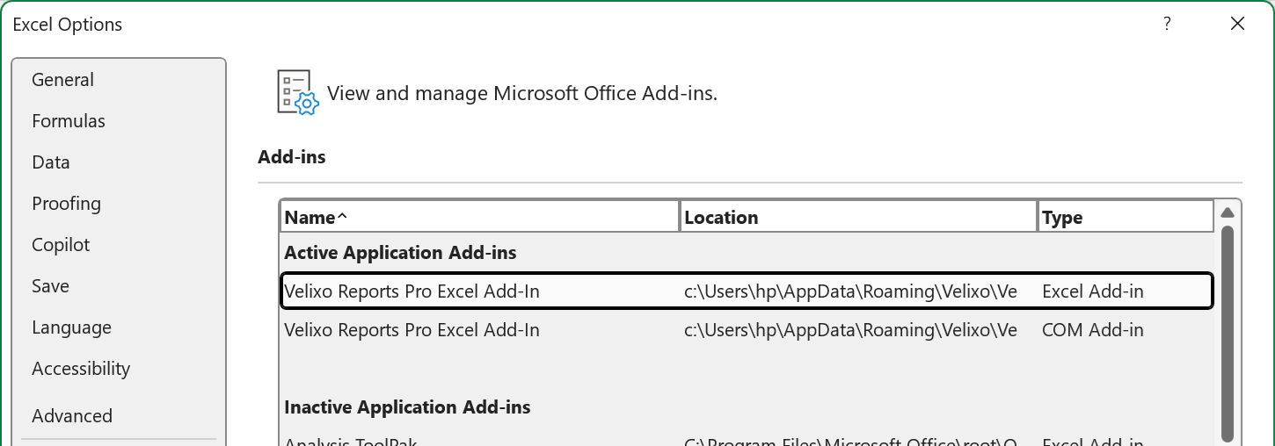
Task: Sort add-ins by Type column header
Action: click(x=1126, y=217)
